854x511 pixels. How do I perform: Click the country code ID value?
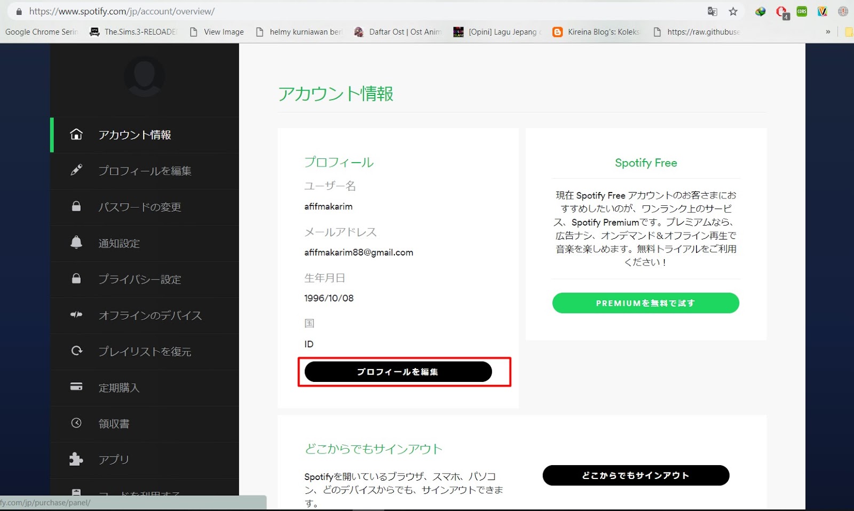pyautogui.click(x=309, y=344)
